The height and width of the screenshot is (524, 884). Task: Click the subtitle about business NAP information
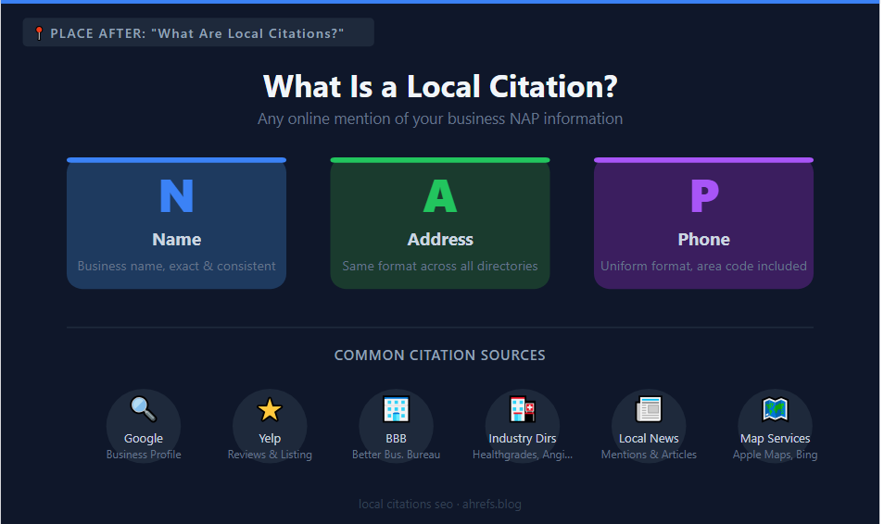click(x=440, y=119)
